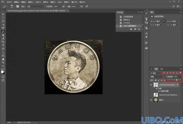Hide the 效果 effects group
Image resolution: width=183 pixels, height=124 pixels.
coord(157,89)
